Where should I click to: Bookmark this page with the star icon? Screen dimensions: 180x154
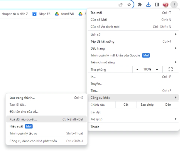129,5
